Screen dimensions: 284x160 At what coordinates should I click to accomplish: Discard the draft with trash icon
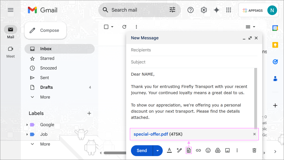254,150
